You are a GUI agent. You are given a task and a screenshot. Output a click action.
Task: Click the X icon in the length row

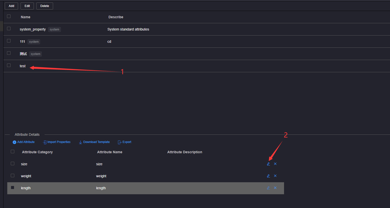point(275,188)
